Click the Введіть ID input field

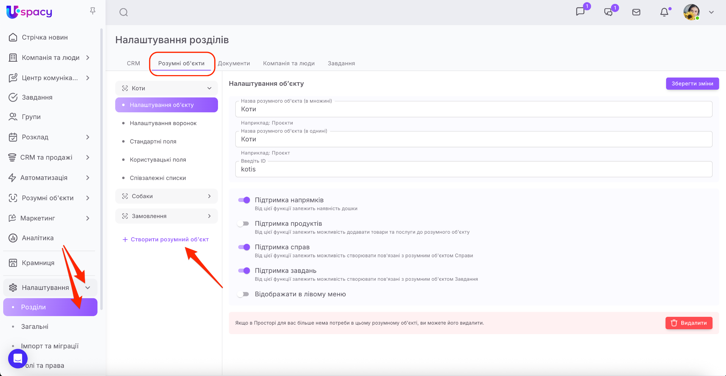click(x=474, y=169)
